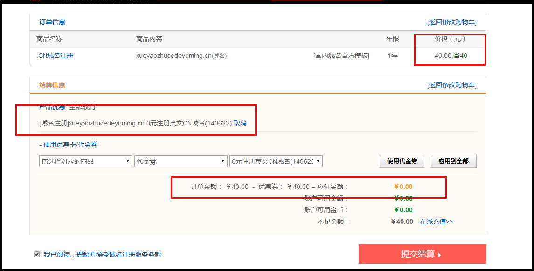This screenshot has width=534, height=271.
Task: Toggle the 我已阅读 agreement checkbox
Action: pyautogui.click(x=37, y=254)
